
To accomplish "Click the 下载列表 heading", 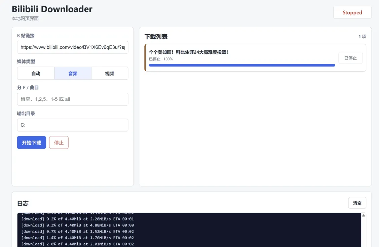I will pyautogui.click(x=156, y=37).
